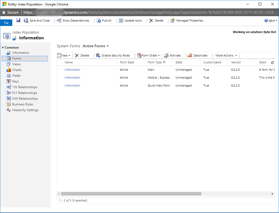
Task: Open the Quick View Form Information link
Action: pos(72,85)
